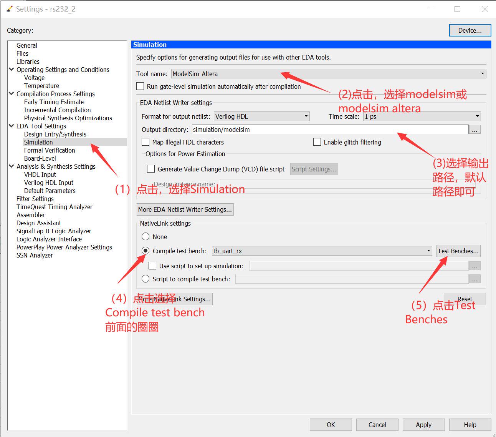Open the Compile test bench dropdown showing tb_uart_rx
Image resolution: width=496 pixels, height=437 pixels.
coord(429,251)
